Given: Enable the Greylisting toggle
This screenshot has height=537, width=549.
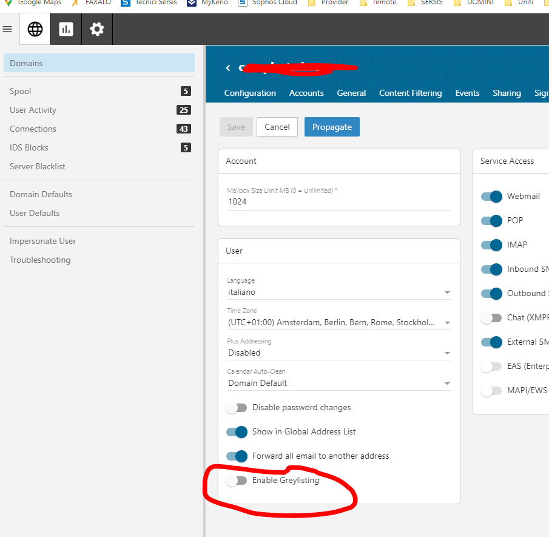Looking at the screenshot, I should click(237, 481).
